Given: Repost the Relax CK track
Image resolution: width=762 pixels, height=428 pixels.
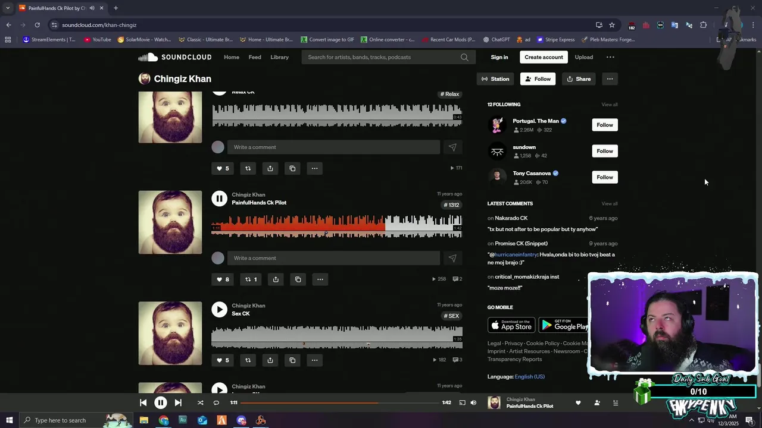Looking at the screenshot, I should 248,168.
